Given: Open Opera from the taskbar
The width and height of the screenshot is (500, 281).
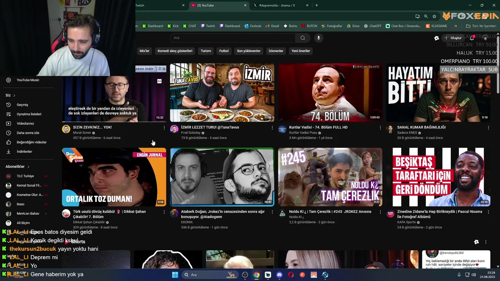Looking at the screenshot, I should 291,275.
